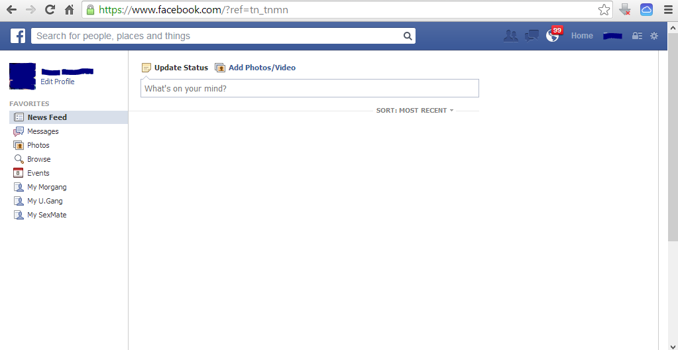Screen dimensions: 678x350
Task: Open the download extension icon with red x
Action: click(x=625, y=9)
